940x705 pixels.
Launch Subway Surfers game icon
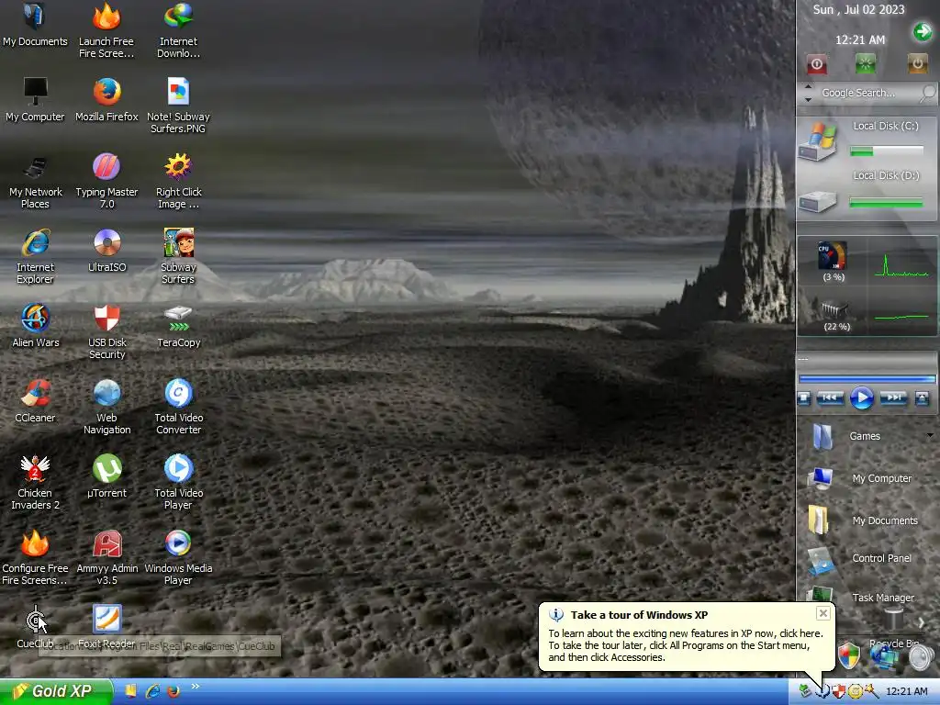178,257
